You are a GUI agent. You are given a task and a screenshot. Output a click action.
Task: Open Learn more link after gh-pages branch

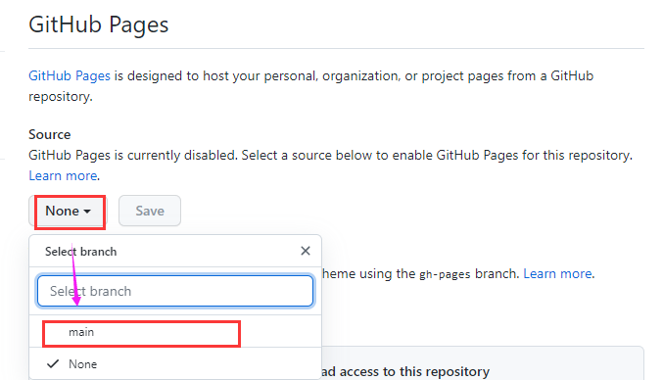(557, 274)
